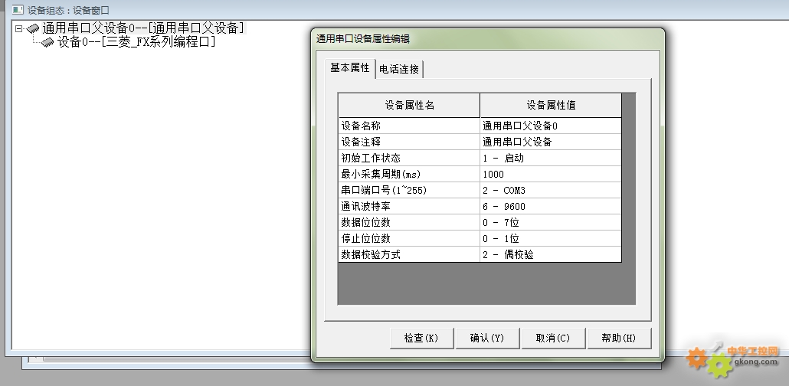Viewport: 789px width, 386px height.
Task: Open the 电话连接 tab
Action: tap(399, 69)
